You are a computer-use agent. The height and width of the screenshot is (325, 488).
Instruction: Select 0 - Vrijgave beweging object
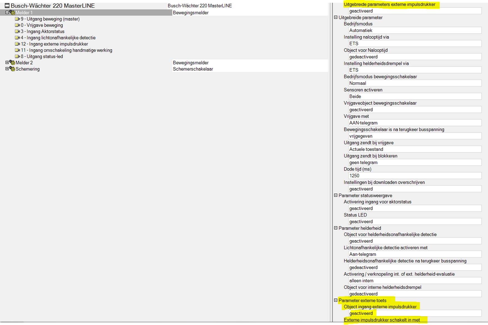tap(42, 25)
